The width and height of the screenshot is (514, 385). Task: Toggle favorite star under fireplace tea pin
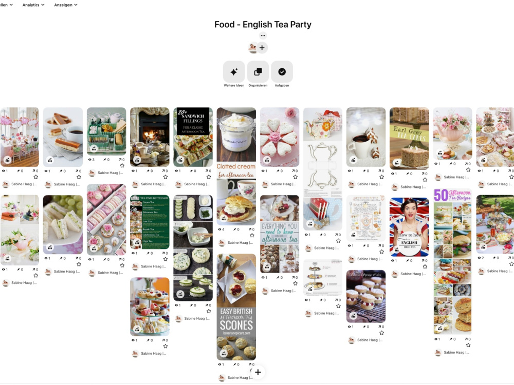click(166, 177)
